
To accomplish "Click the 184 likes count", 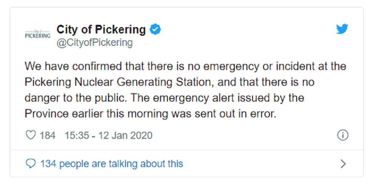I will (47, 135).
